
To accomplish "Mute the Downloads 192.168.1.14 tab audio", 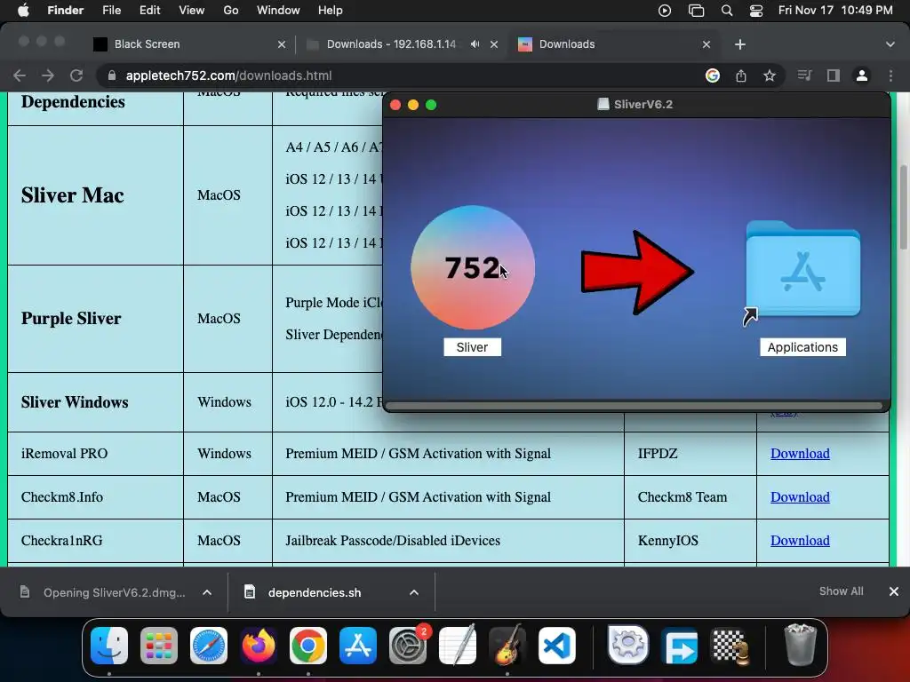I will tap(475, 44).
